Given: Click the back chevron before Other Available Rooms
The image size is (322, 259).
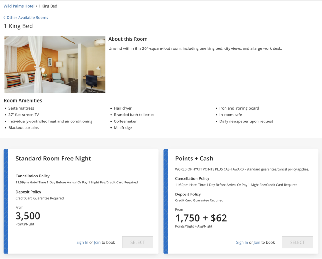Looking at the screenshot, I should point(4,17).
